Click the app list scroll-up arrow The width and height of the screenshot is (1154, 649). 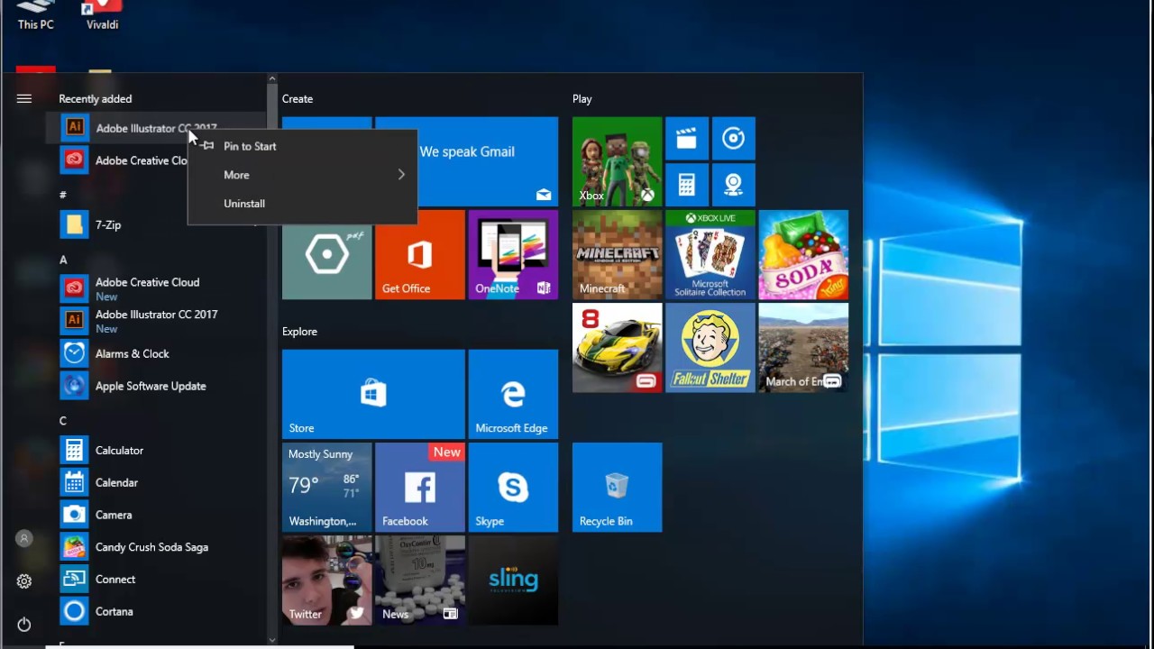[x=272, y=79]
